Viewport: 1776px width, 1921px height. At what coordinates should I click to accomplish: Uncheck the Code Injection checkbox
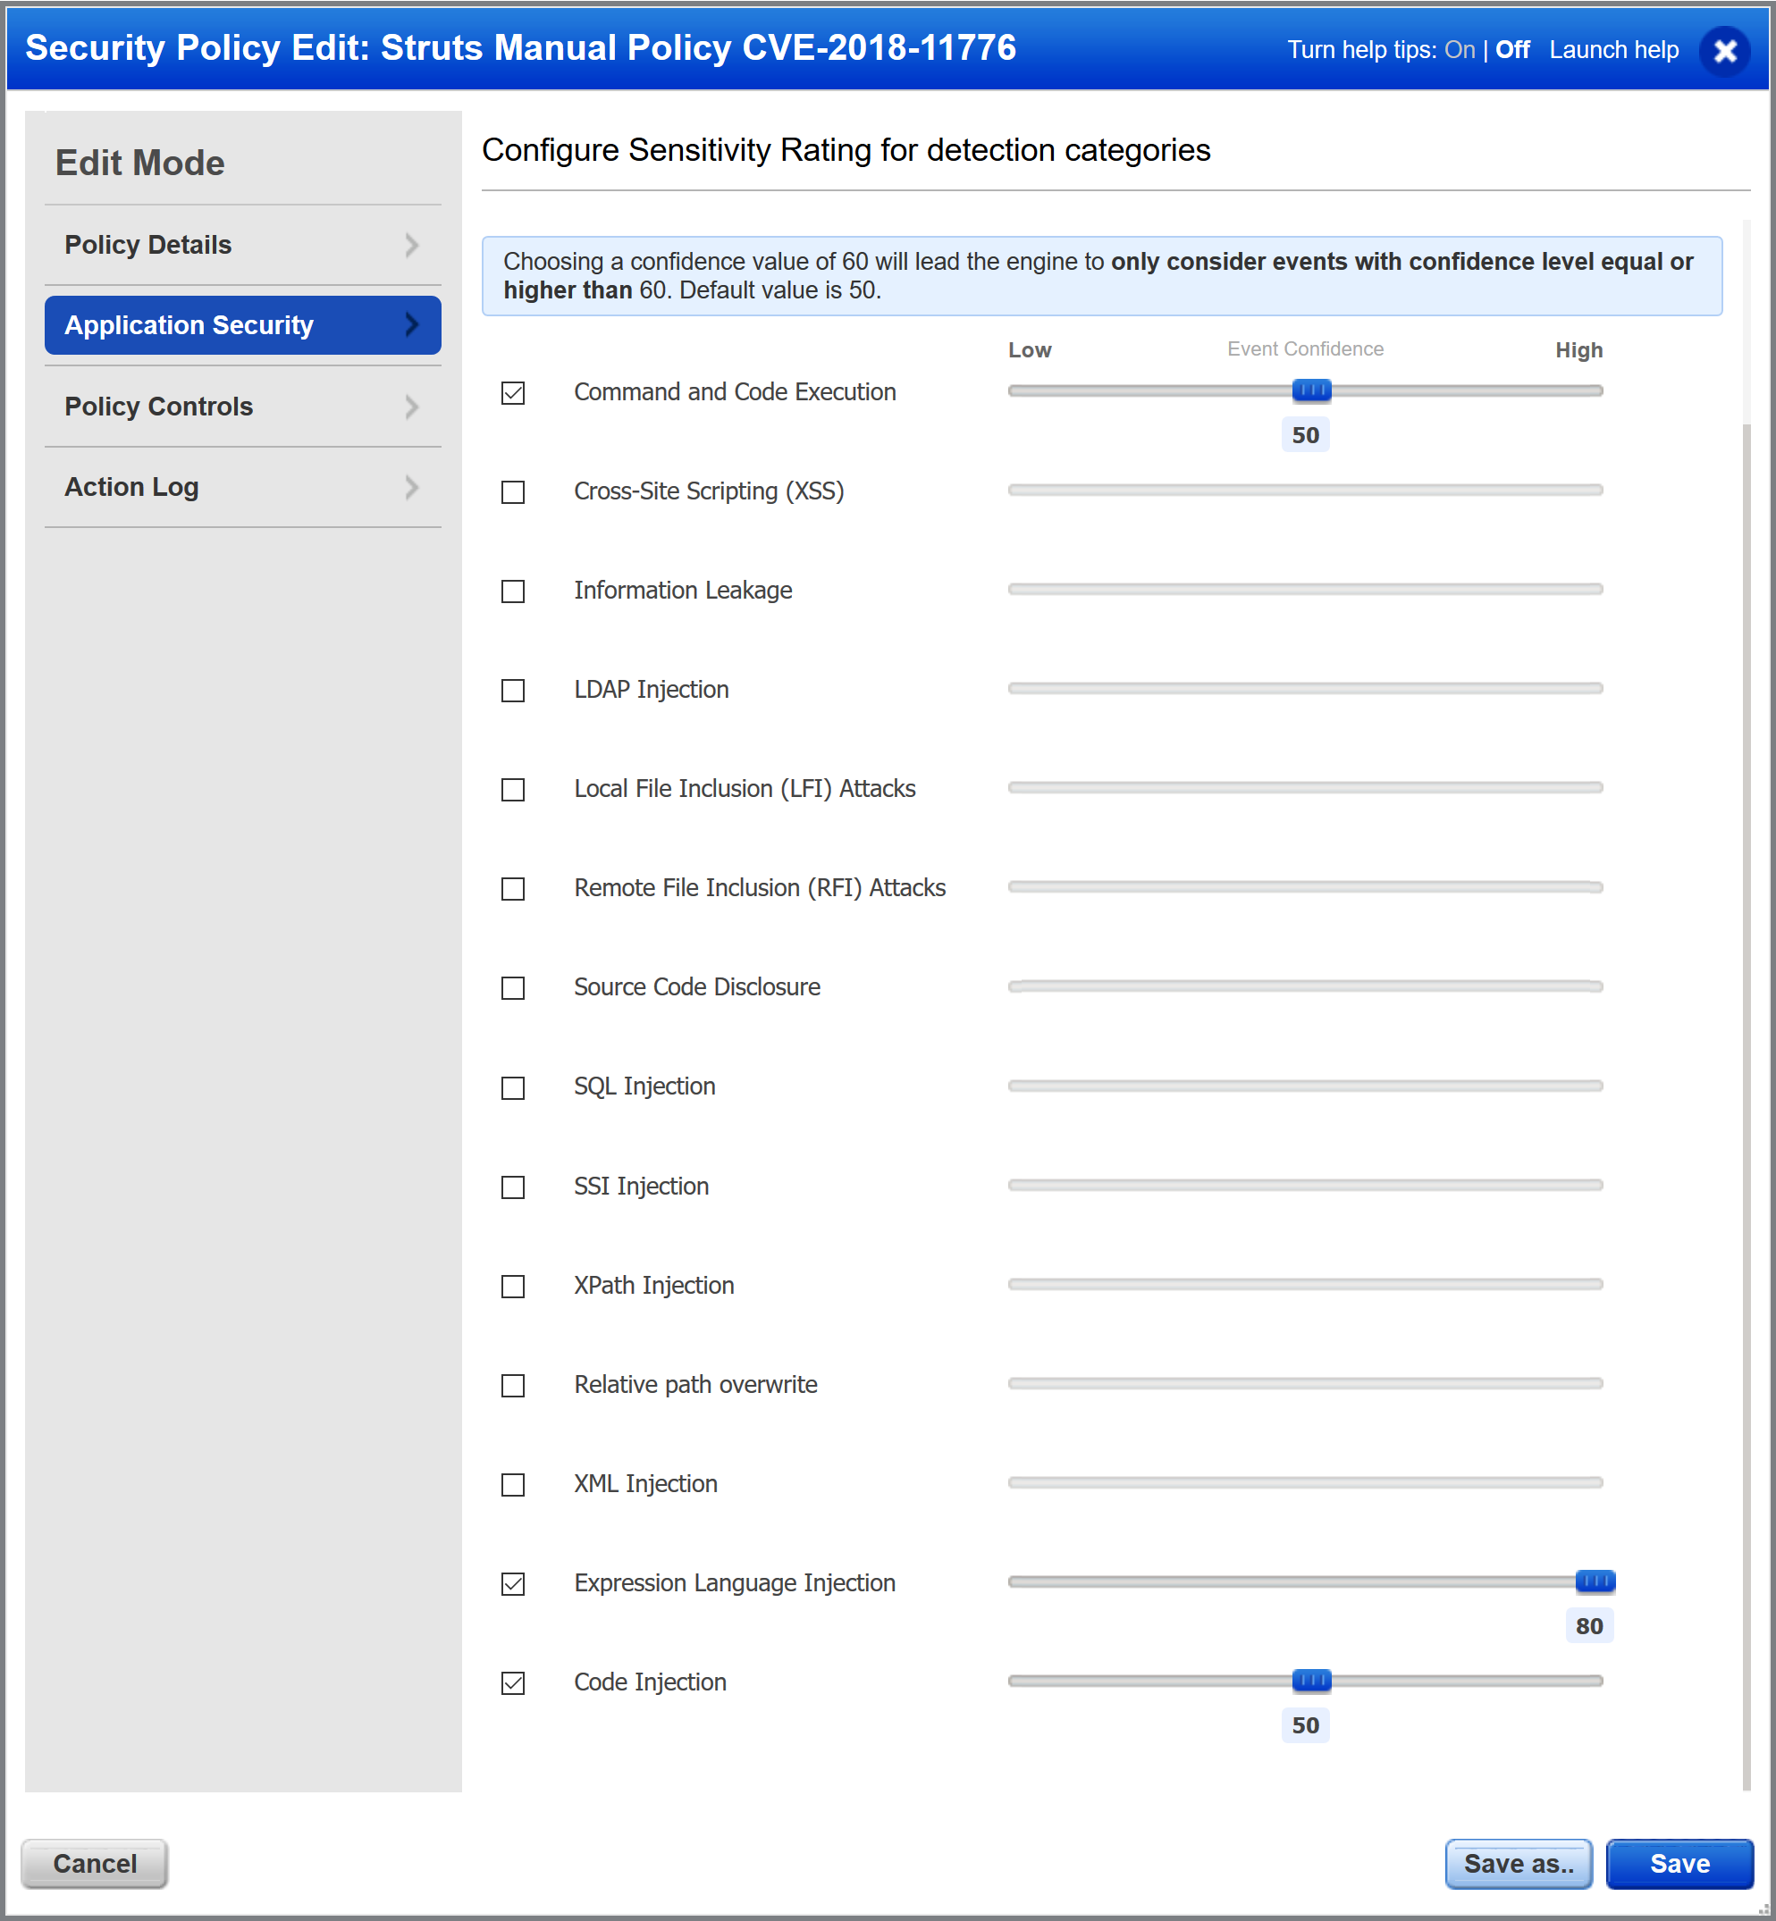[513, 1682]
